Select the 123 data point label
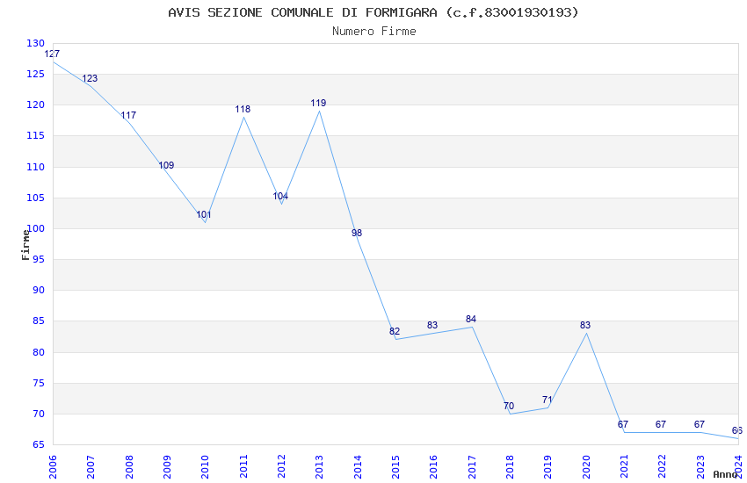This screenshot has height=483, width=747. pyautogui.click(x=90, y=78)
